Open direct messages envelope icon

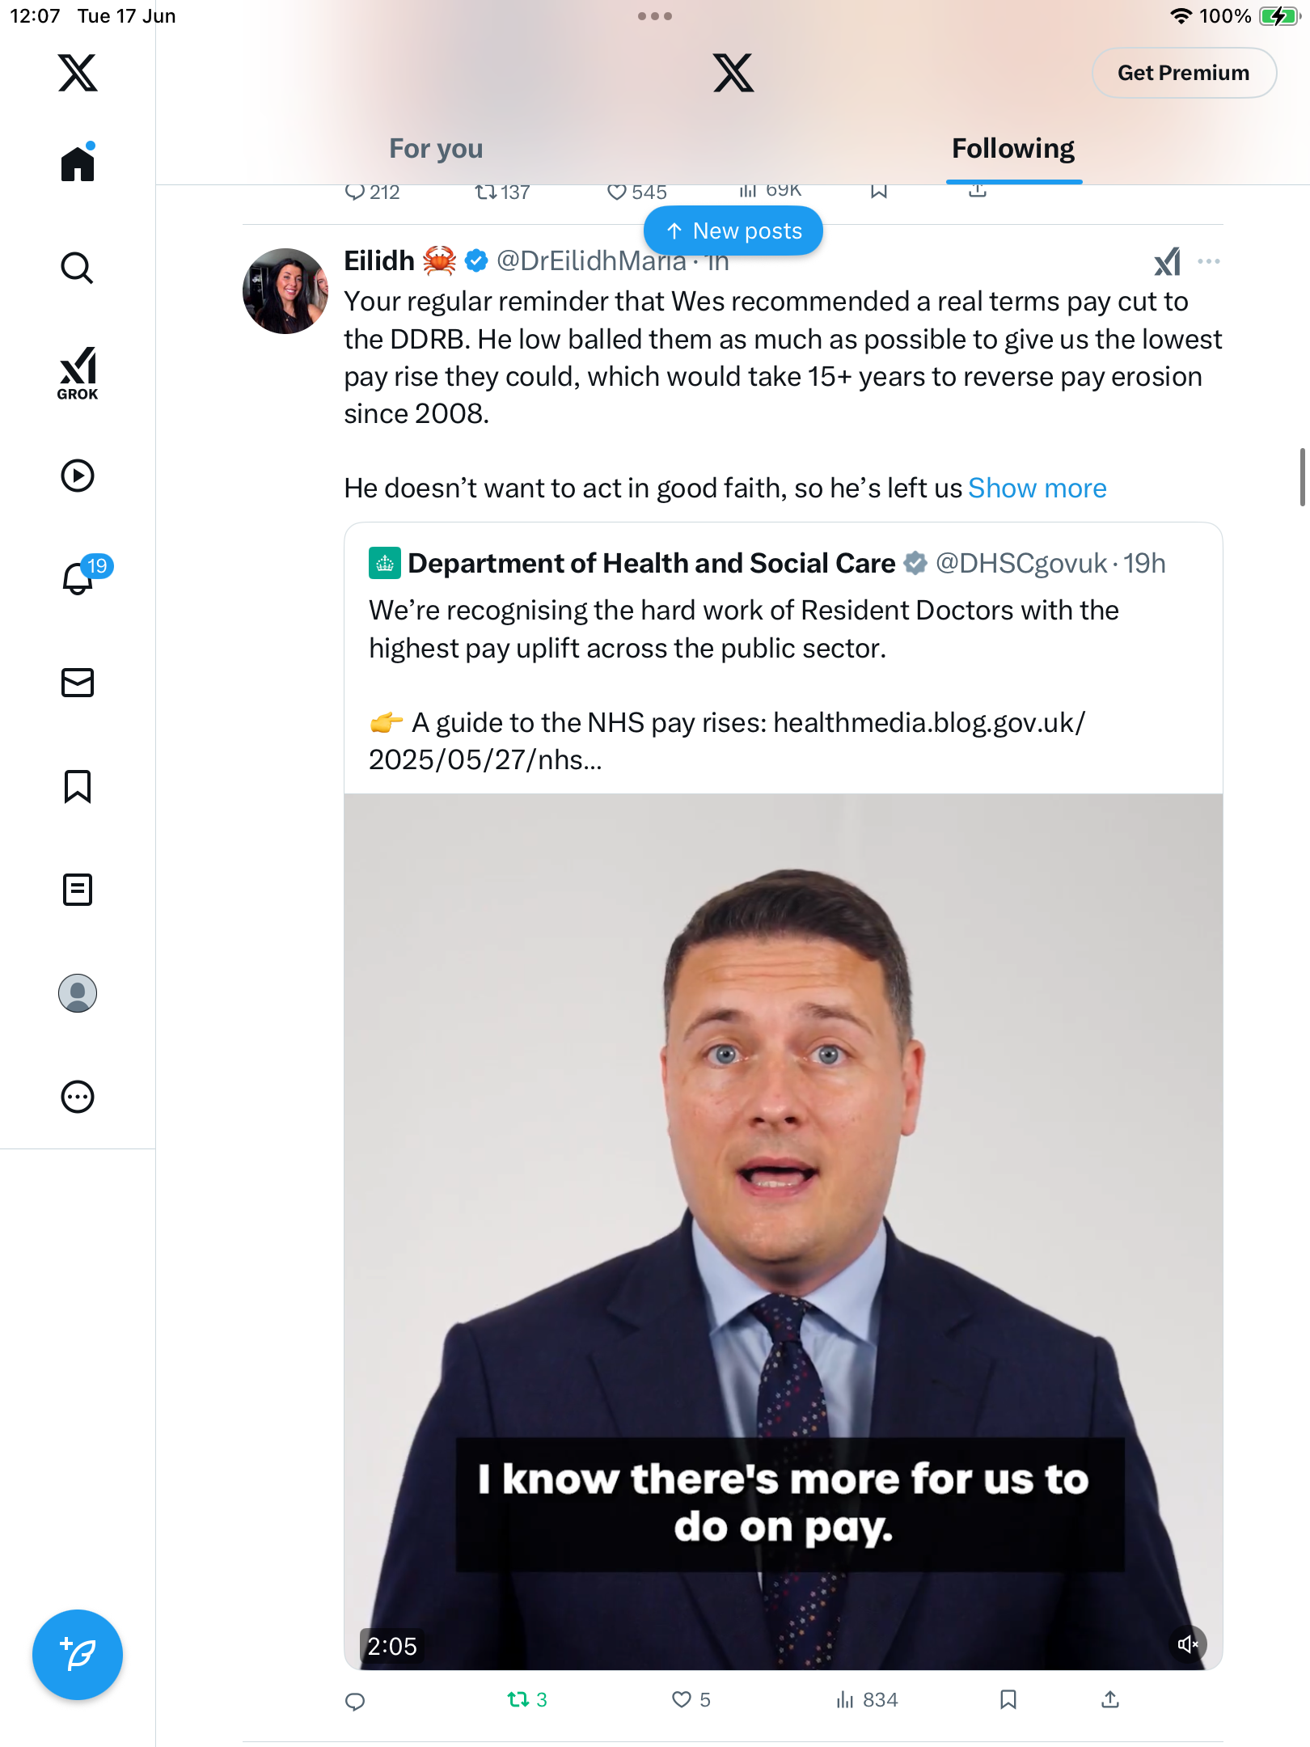(x=78, y=683)
